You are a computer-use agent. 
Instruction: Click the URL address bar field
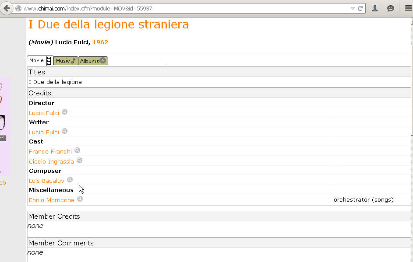184,8
